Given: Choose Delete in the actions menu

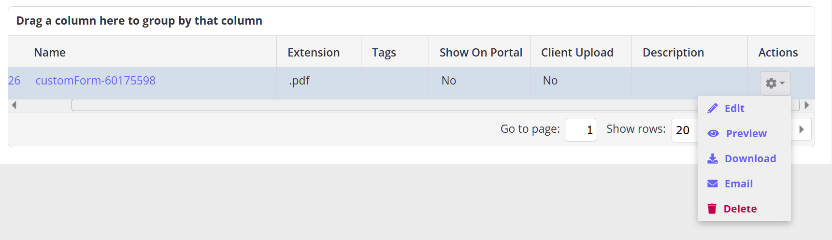Looking at the screenshot, I should [740, 209].
